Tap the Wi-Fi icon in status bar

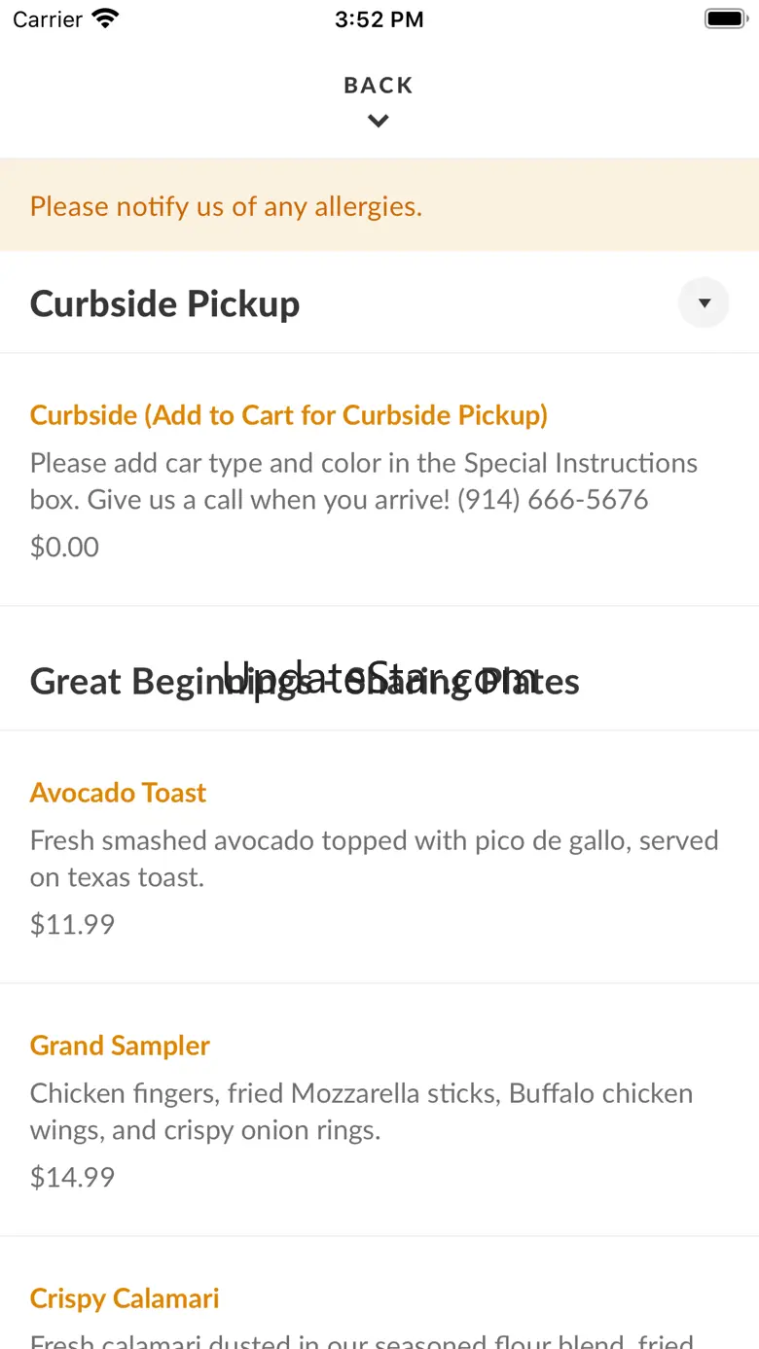(x=104, y=18)
